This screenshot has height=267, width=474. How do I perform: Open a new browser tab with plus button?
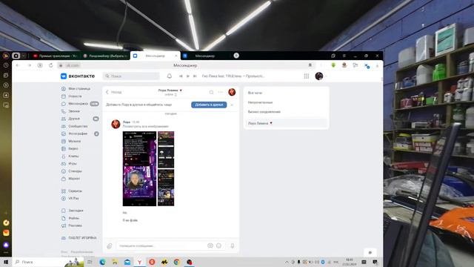click(x=236, y=56)
